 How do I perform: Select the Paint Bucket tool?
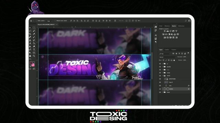coord(34,43)
